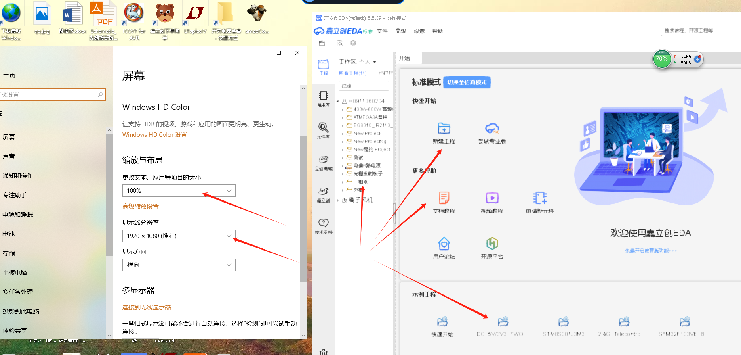Open the 快速开始 example project
This screenshot has height=355, width=741.
(442, 322)
